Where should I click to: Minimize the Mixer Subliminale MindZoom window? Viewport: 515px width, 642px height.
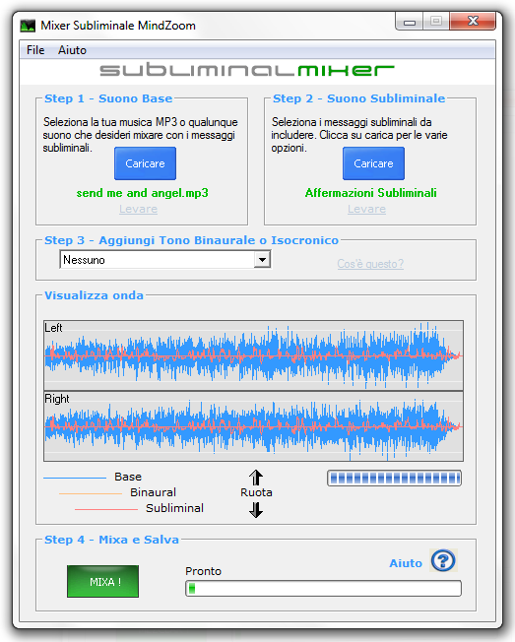pos(410,22)
